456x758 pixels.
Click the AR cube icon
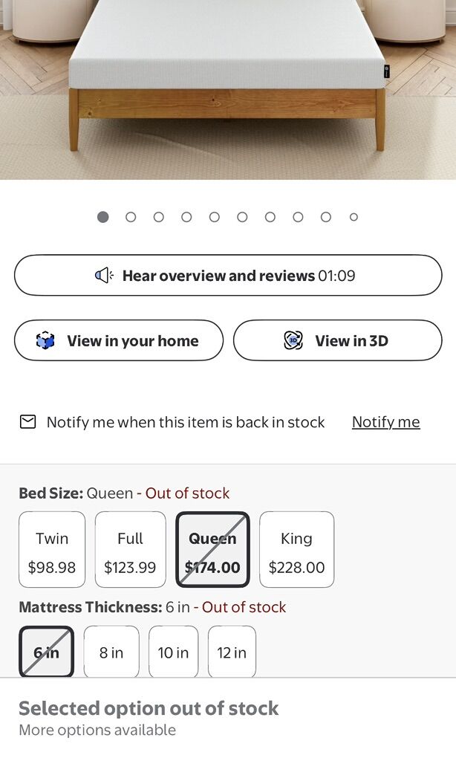pyautogui.click(x=46, y=341)
